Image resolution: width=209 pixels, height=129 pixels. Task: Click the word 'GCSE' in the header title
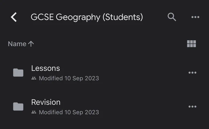click(42, 17)
